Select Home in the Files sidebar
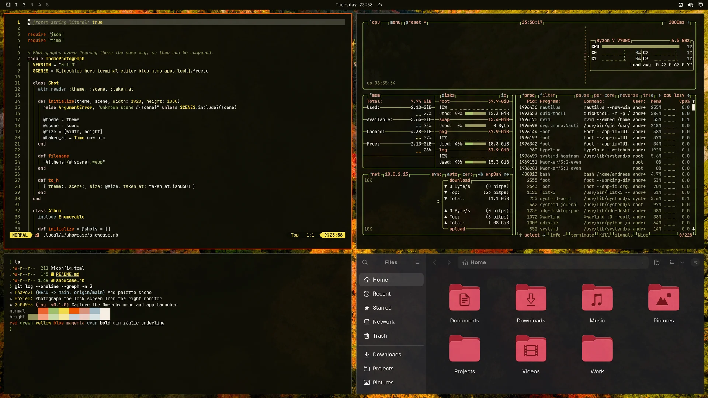 [x=391, y=280]
